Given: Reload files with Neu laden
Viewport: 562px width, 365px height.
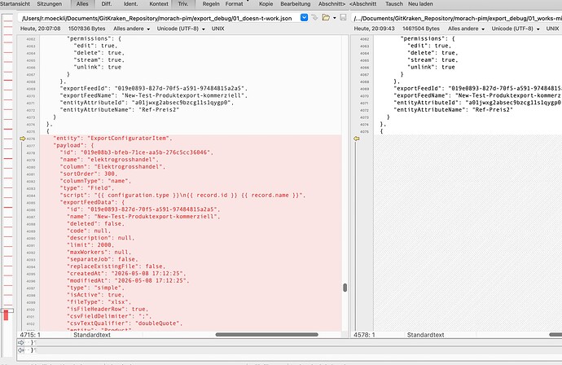Looking at the screenshot, I should pos(420,4).
